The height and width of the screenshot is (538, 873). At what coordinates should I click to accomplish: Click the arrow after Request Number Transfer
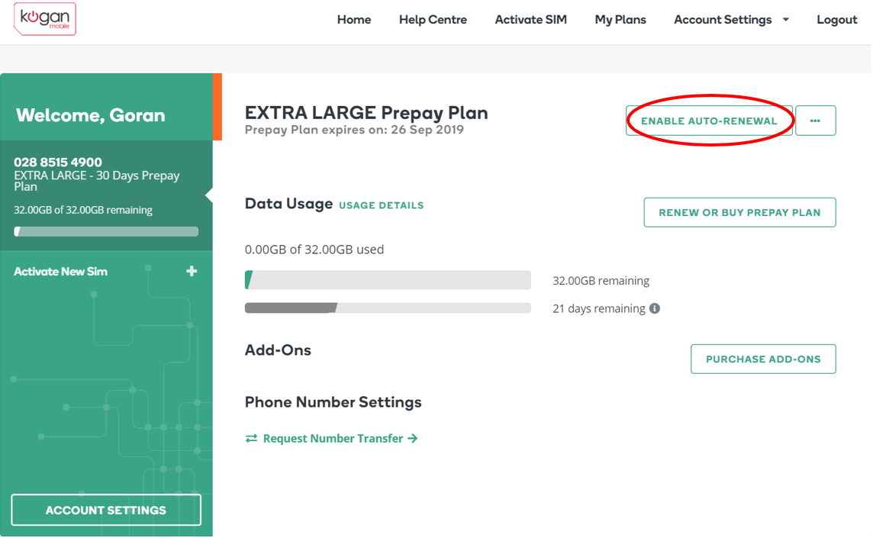[x=413, y=439]
